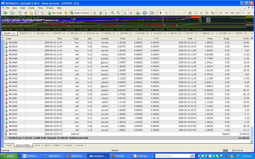
Task: Click the yellow MetaEditor icon
Action: point(66,13)
